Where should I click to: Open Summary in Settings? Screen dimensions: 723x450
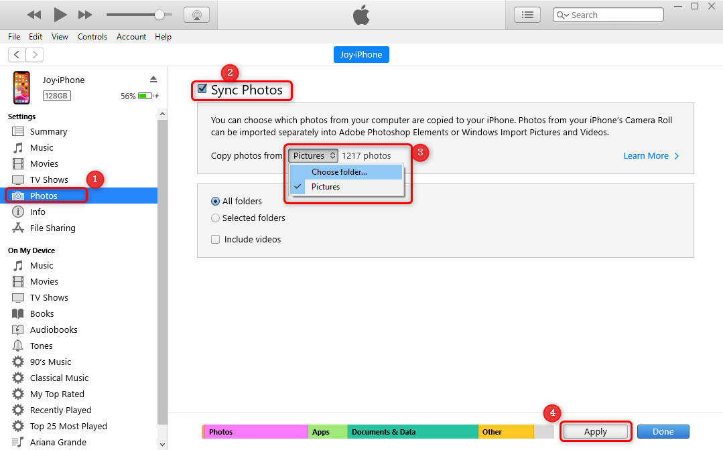point(78,132)
